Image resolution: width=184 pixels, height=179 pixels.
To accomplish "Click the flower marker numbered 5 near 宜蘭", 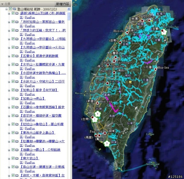I will (164, 32).
